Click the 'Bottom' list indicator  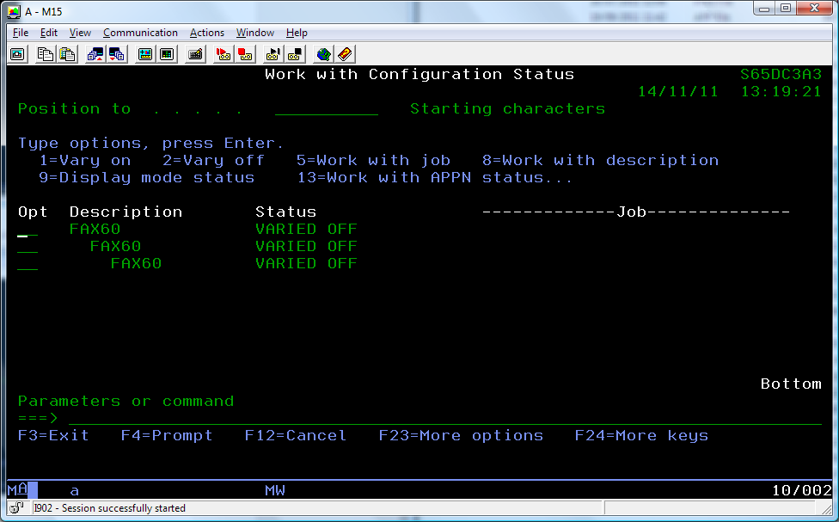point(791,384)
